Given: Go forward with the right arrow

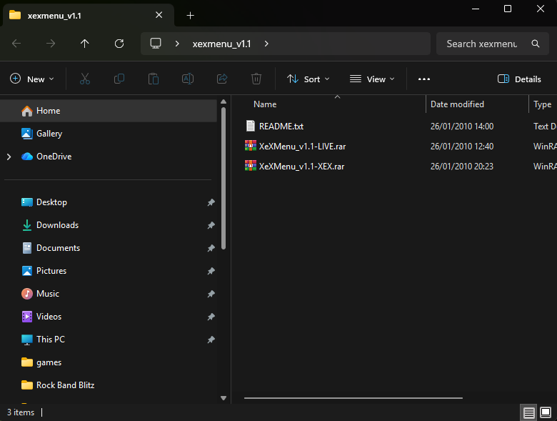Looking at the screenshot, I should [x=51, y=44].
